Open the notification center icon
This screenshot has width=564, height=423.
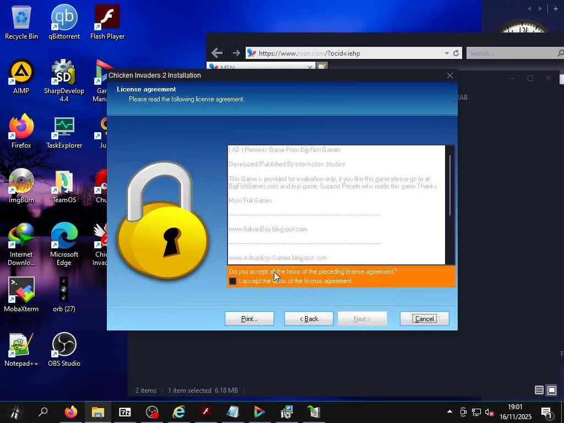tap(547, 412)
